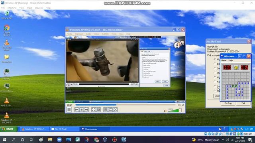Image resolution: width=255 pixels, height=143 pixels.
Task: Close the Not My Fault window
Action: pyautogui.click(x=249, y=41)
